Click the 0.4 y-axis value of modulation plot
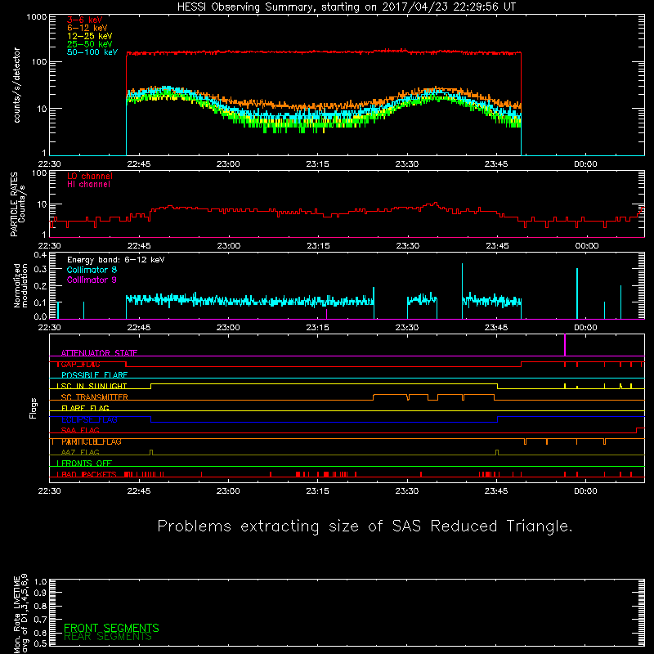 [x=40, y=255]
